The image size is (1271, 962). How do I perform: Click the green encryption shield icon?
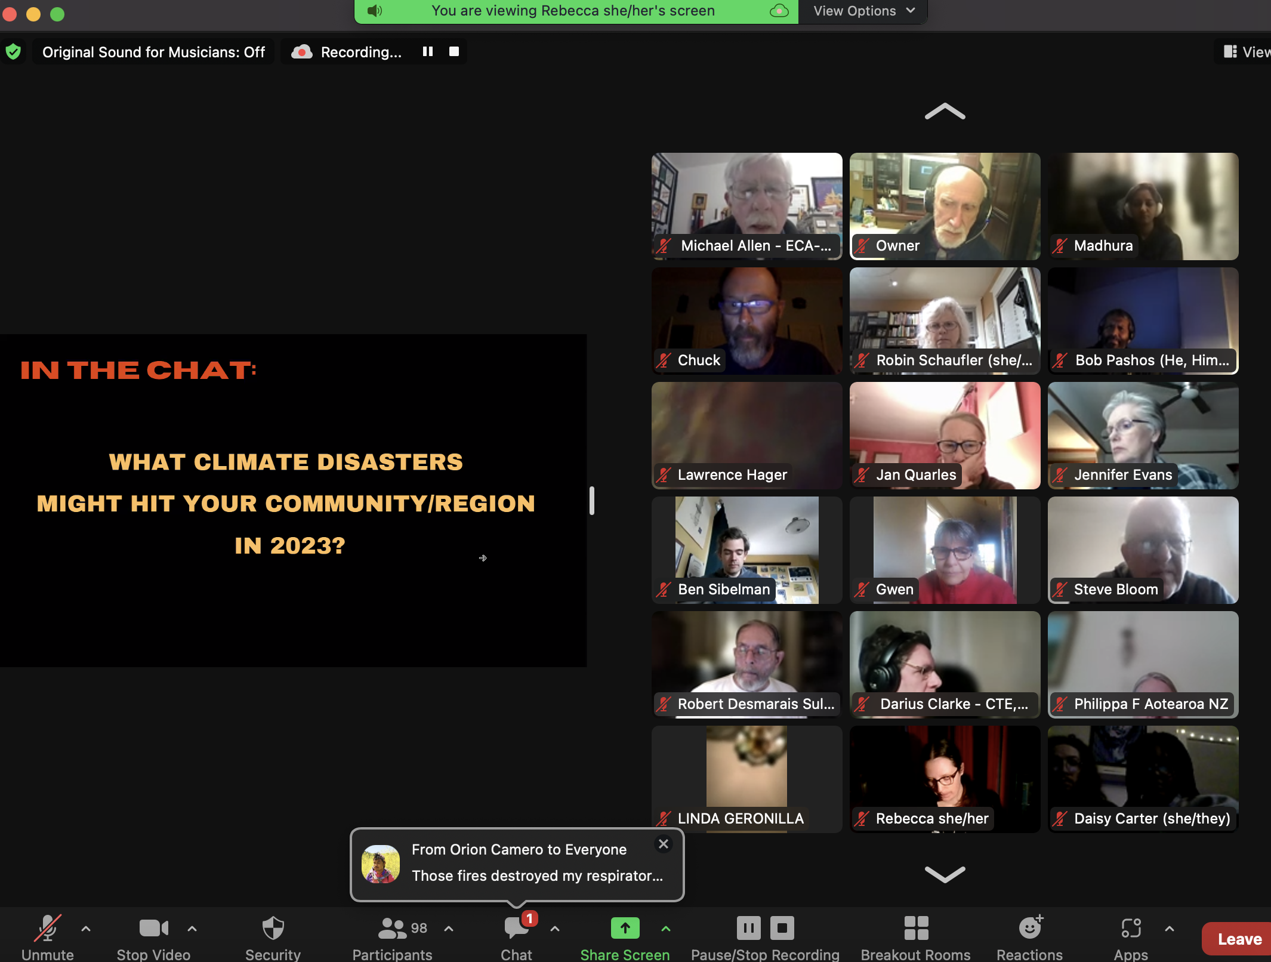13,52
